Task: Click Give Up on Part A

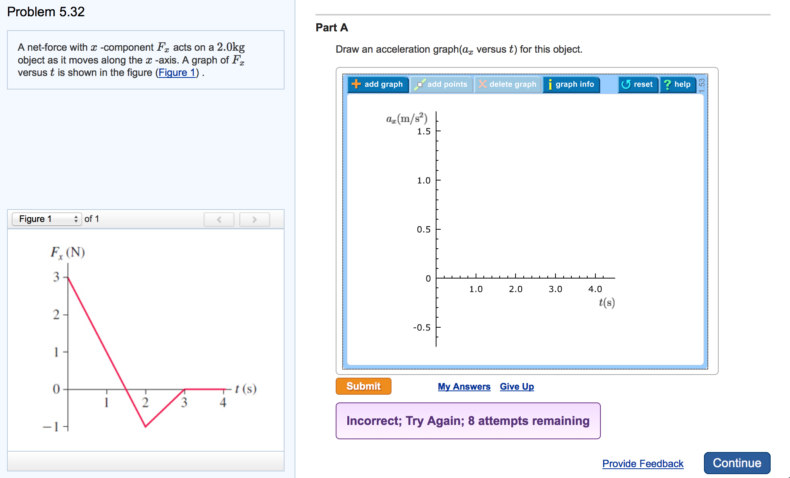Action: [517, 386]
